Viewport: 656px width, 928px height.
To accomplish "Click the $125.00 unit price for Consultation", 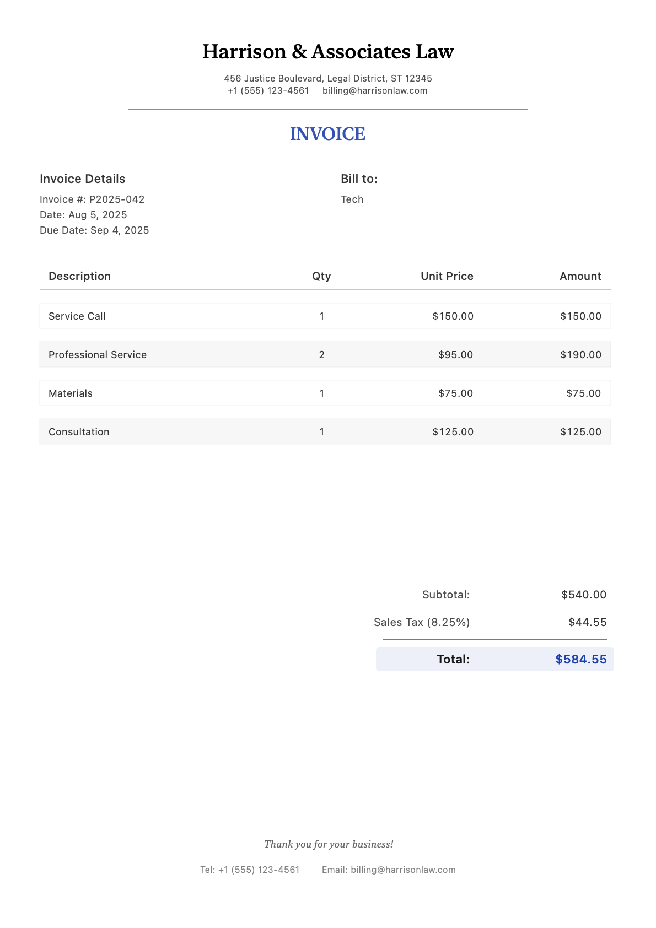I will [x=453, y=432].
